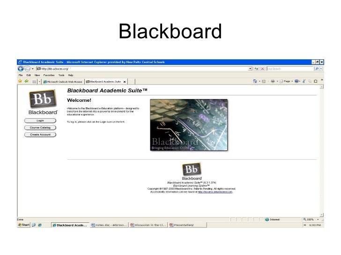Viewport: 341px width, 255px height.
Task: Switch to Discussion in the Cl... taskbar item
Action: [x=148, y=225]
